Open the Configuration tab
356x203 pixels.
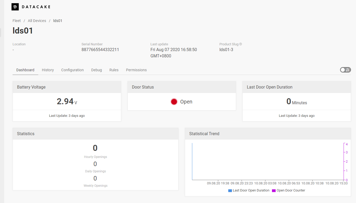tap(73, 70)
